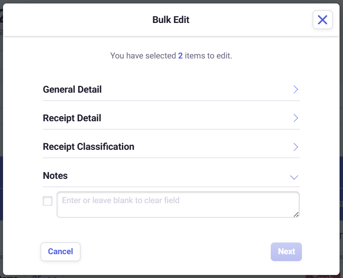
Task: Expand Receipt Detail using its right chevron
Action: [296, 118]
